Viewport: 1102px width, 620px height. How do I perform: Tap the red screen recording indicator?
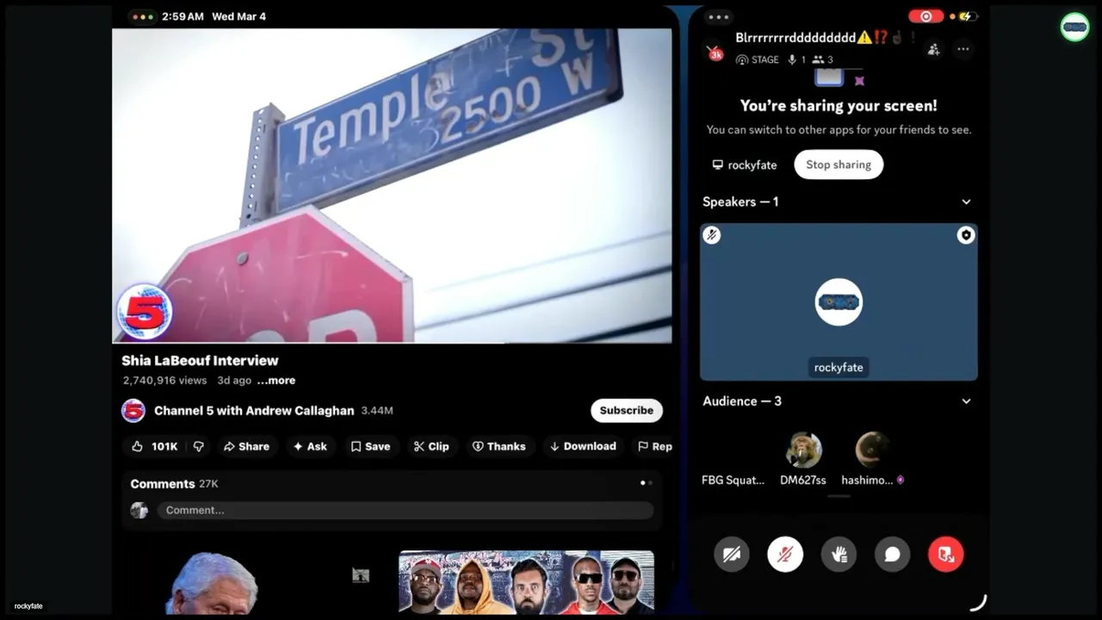[926, 16]
